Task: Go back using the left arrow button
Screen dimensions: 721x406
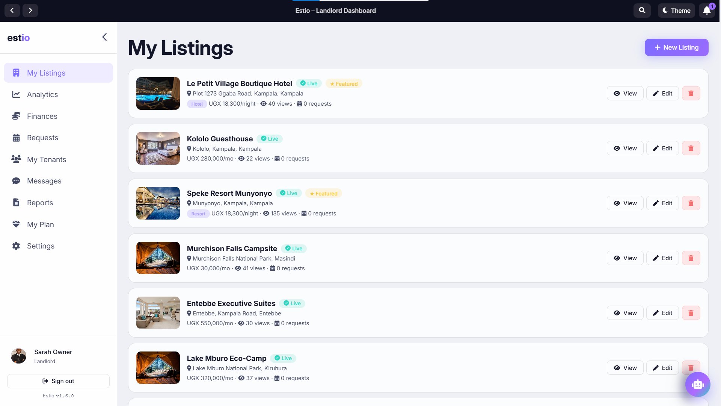Action: (12, 11)
